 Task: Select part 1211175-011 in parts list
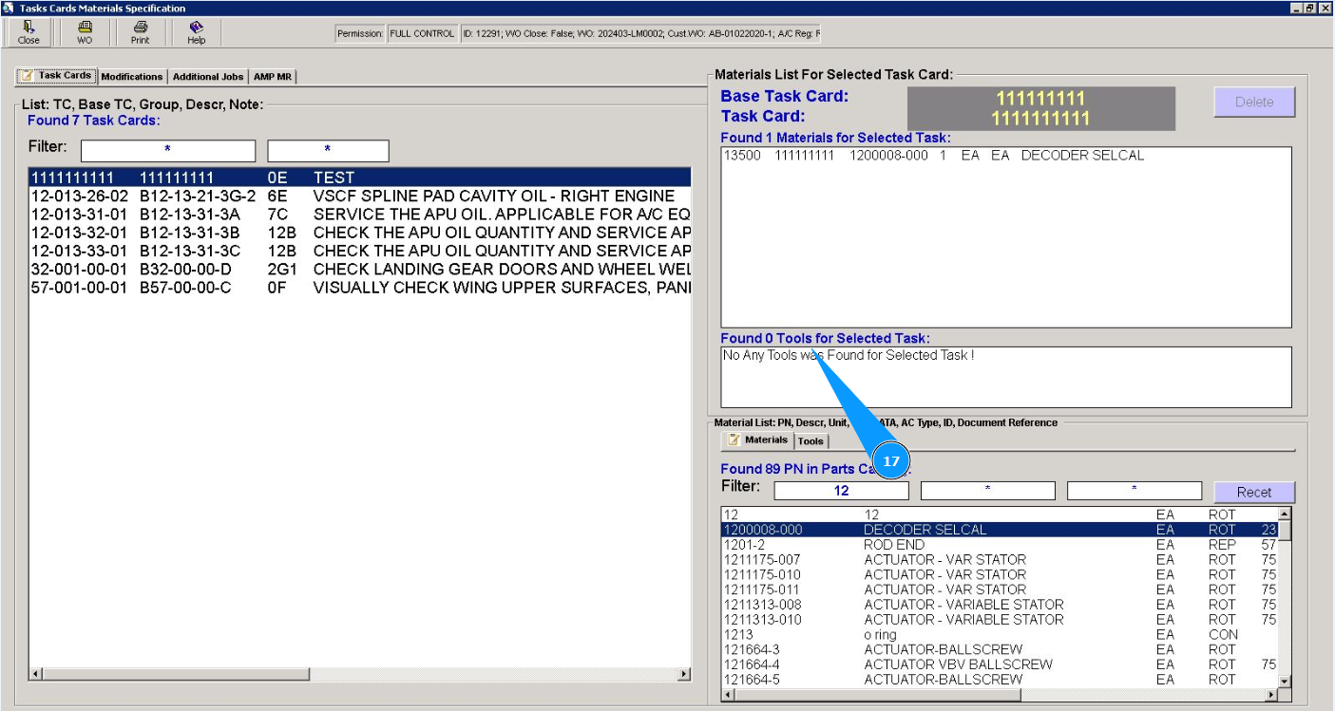tap(1000, 589)
